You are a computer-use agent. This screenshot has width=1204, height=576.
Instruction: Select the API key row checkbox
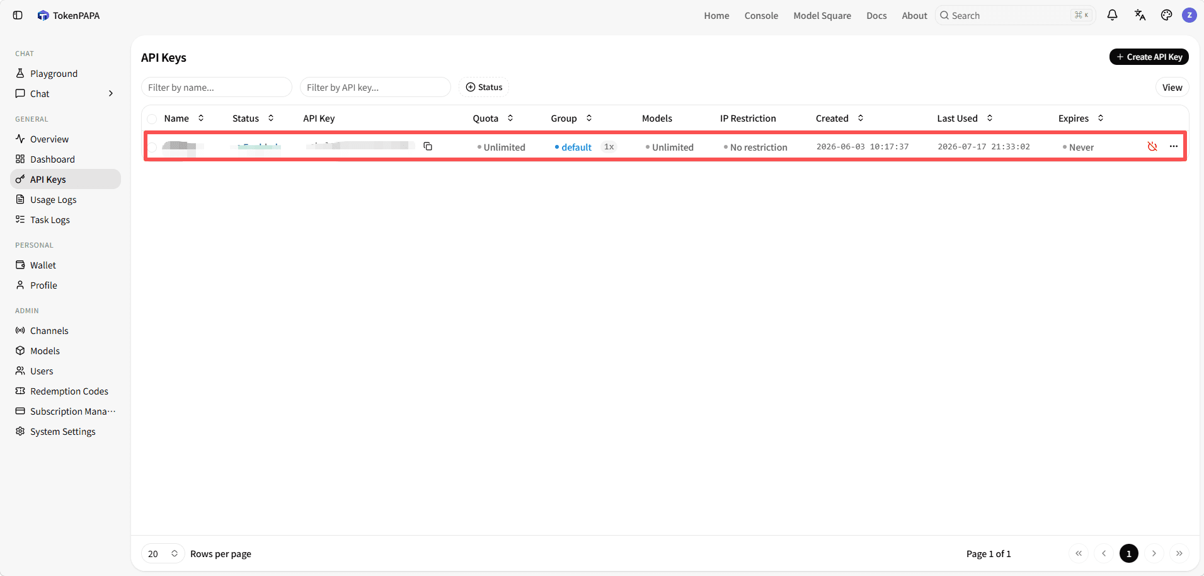[152, 147]
